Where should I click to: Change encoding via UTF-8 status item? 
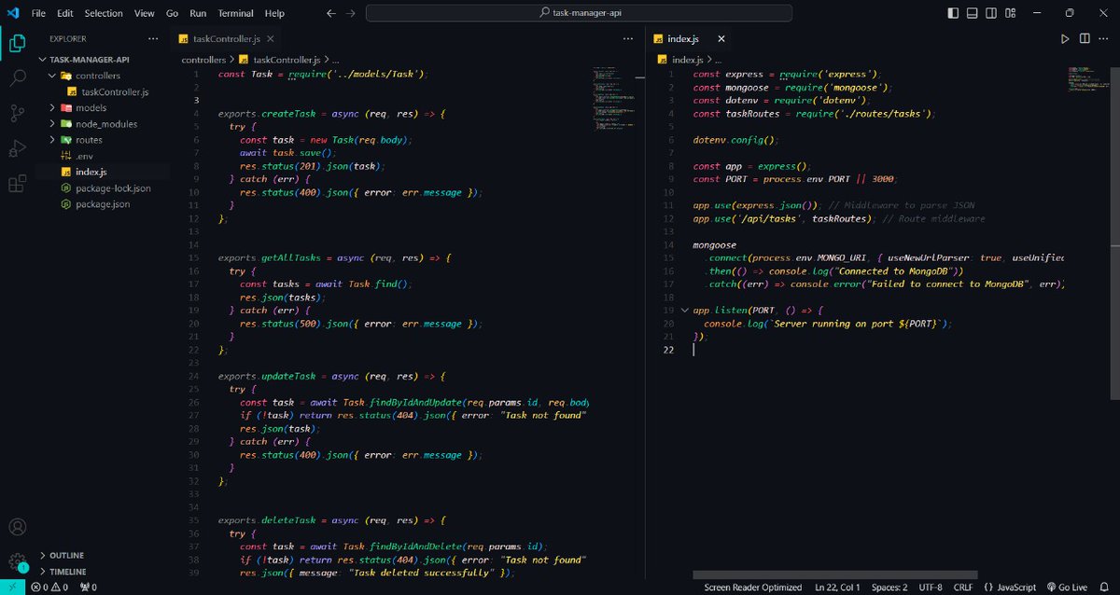931,588
